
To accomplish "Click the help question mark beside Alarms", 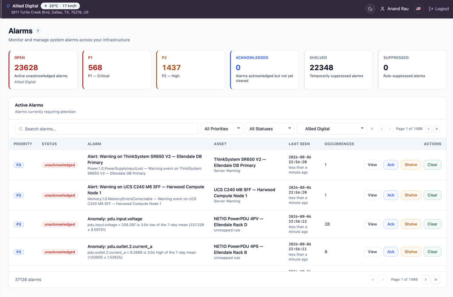I will [38, 31].
